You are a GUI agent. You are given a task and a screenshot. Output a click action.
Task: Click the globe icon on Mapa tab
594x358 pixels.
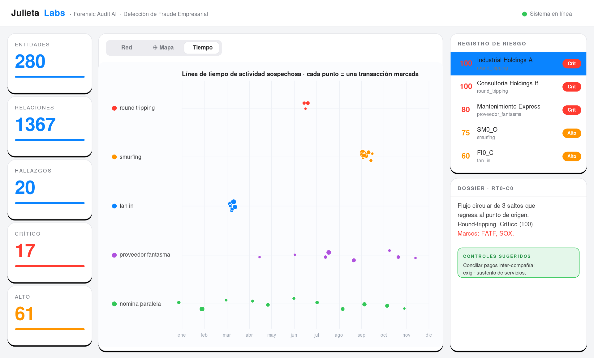(155, 48)
